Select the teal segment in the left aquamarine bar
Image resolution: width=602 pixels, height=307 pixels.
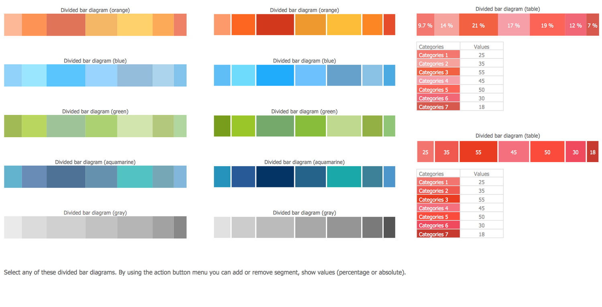[x=135, y=177]
